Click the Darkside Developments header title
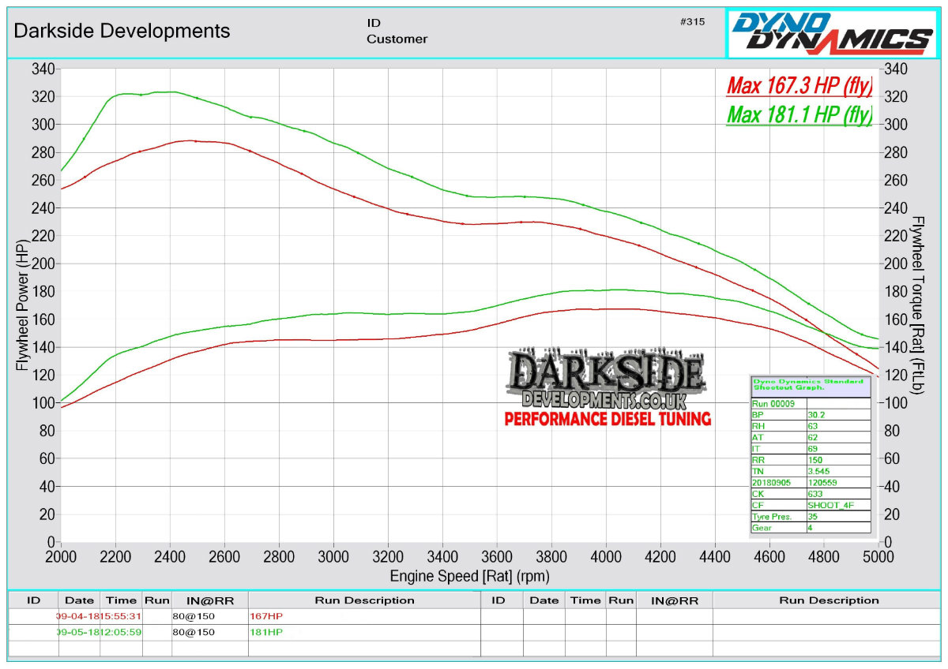This screenshot has width=948, height=669. pyautogui.click(x=122, y=31)
